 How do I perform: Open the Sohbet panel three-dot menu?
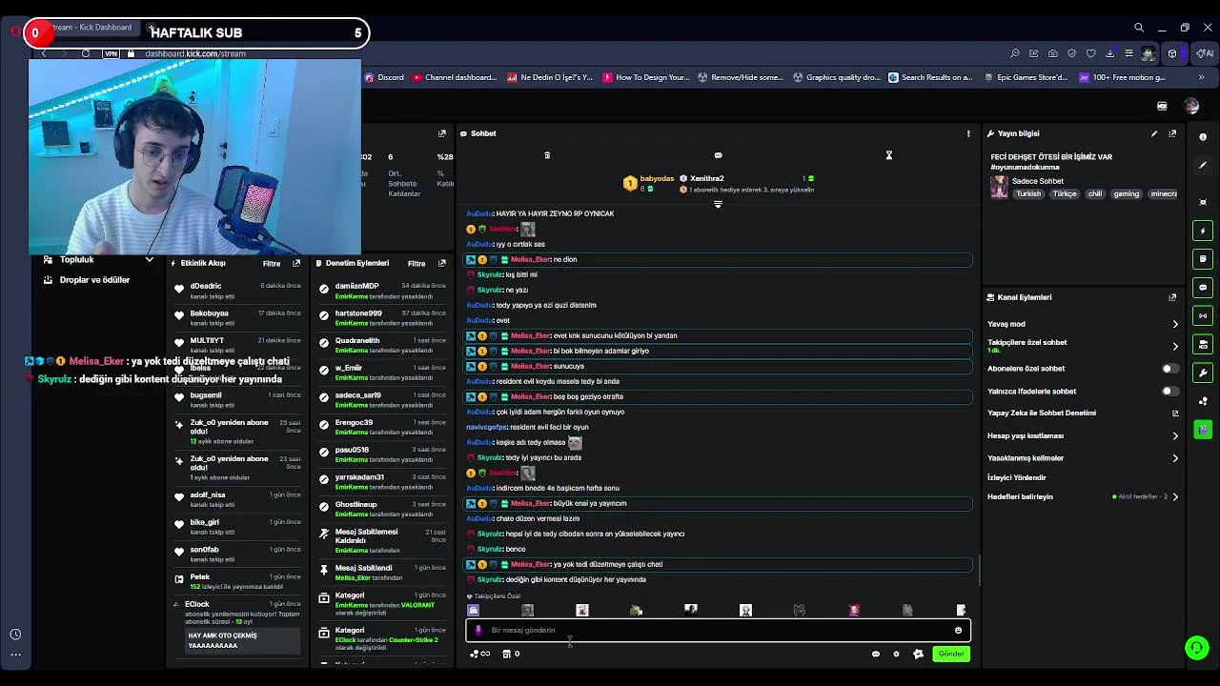968,133
